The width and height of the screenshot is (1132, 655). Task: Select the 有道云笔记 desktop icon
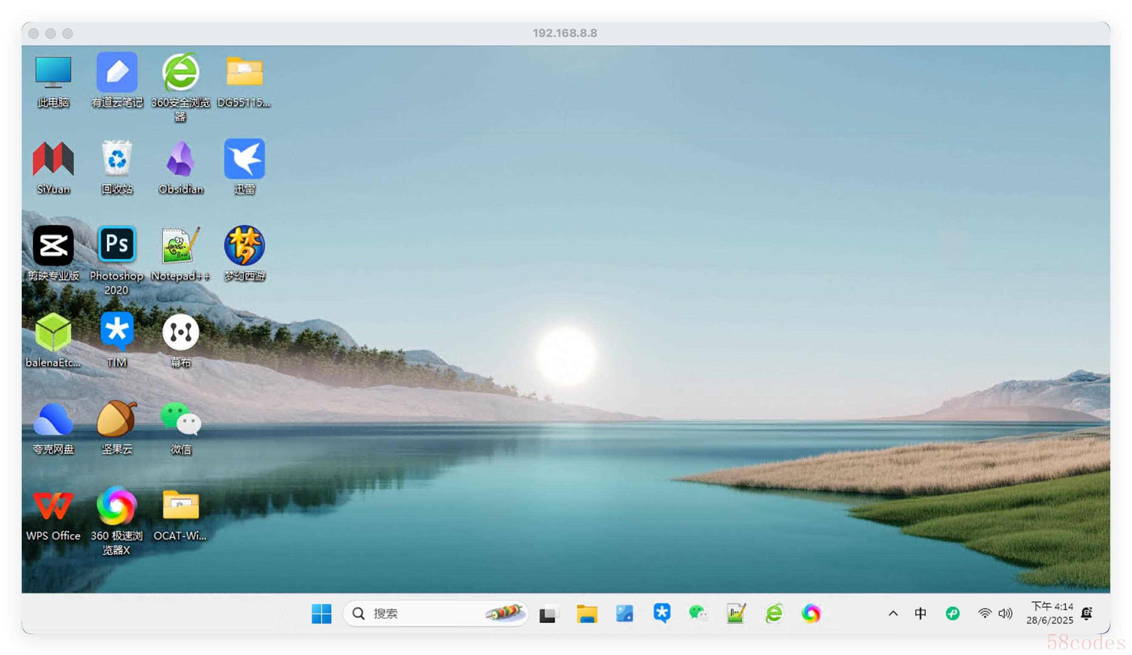pos(117,81)
